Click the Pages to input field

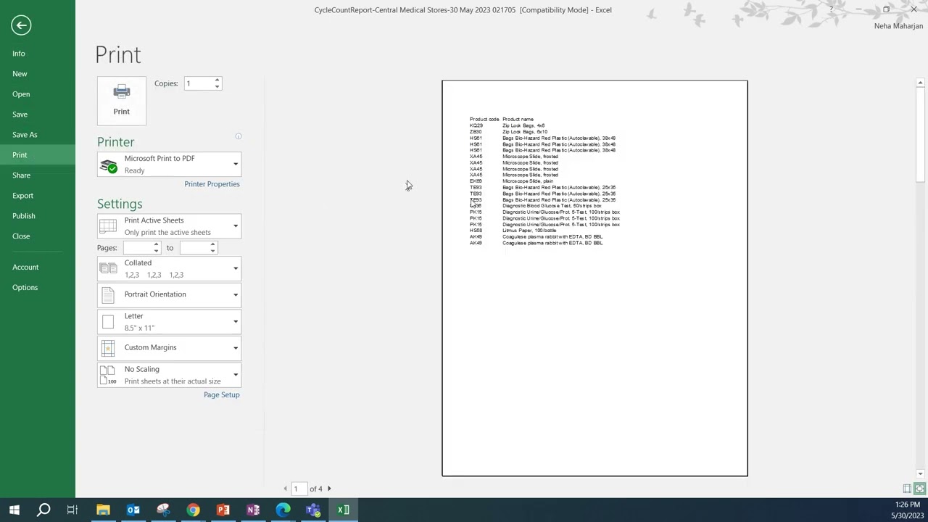point(194,248)
